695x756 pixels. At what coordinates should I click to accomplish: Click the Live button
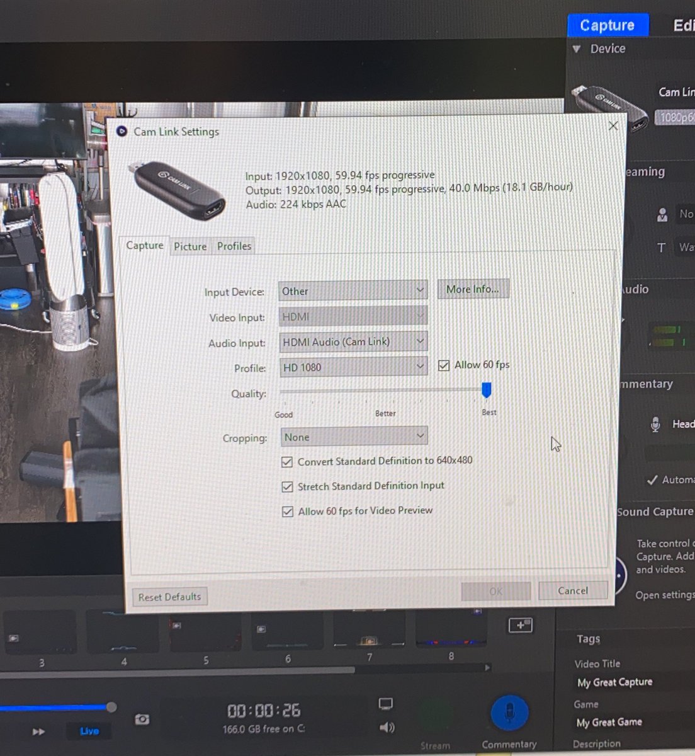point(89,731)
